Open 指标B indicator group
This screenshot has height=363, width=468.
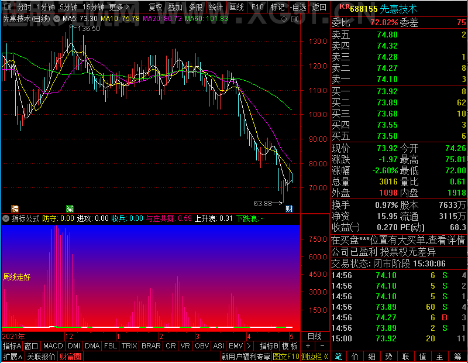pyautogui.click(x=269, y=346)
